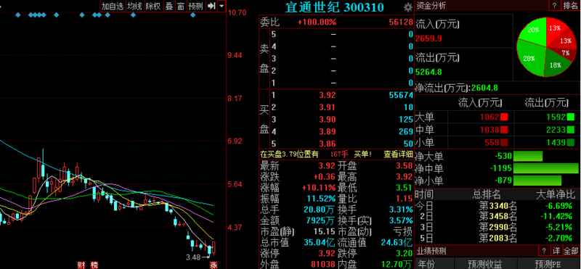Click the 榜 marker at chart bottom
581x269 pixels.
(94, 265)
